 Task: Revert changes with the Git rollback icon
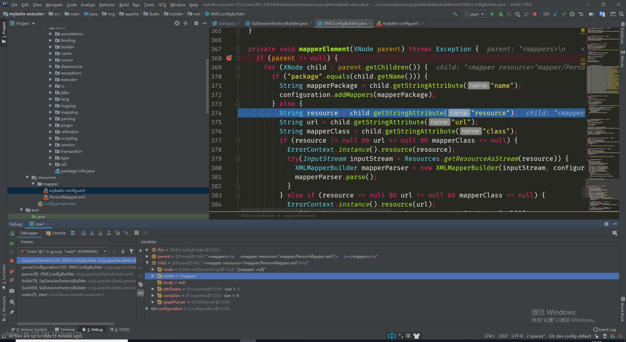581,14
